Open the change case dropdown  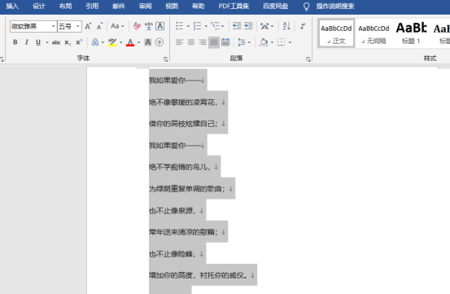point(117,26)
